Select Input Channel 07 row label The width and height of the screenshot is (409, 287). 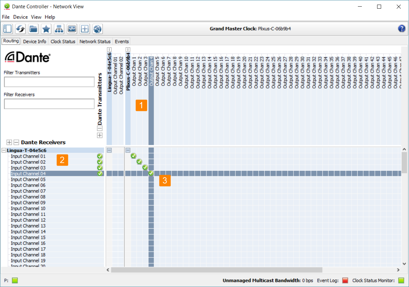(x=28, y=191)
